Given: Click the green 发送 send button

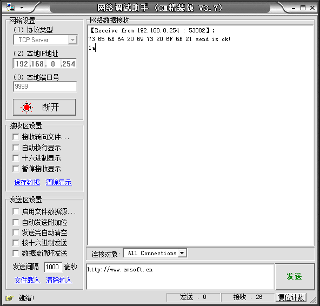Looking at the screenshot, I should tap(295, 277).
